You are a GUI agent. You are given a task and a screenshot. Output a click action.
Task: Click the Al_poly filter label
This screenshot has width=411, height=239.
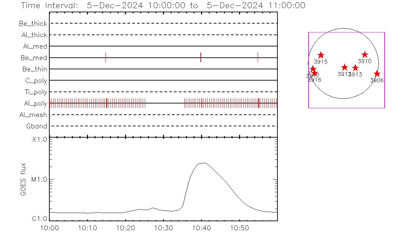coord(35,103)
